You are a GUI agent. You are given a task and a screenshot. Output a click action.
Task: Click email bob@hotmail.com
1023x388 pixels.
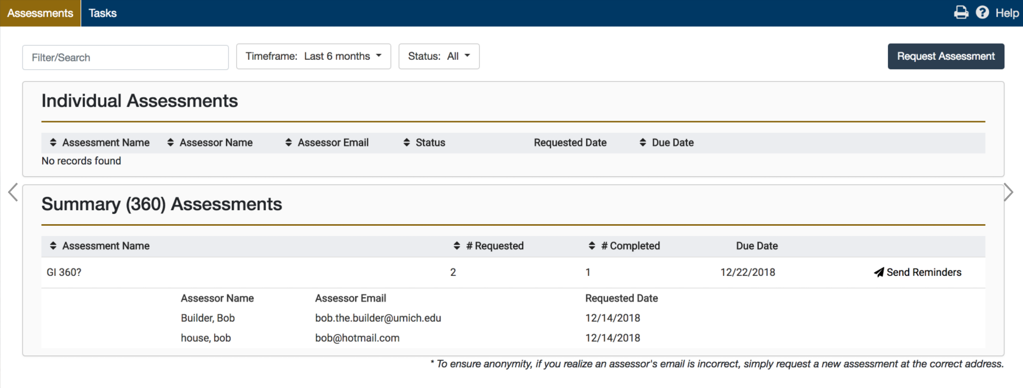point(357,338)
